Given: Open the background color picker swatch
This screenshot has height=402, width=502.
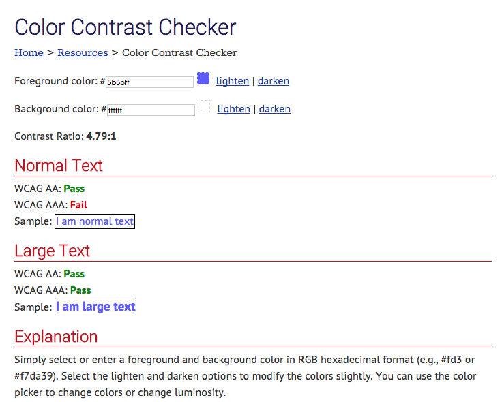Looking at the screenshot, I should tap(204, 107).
